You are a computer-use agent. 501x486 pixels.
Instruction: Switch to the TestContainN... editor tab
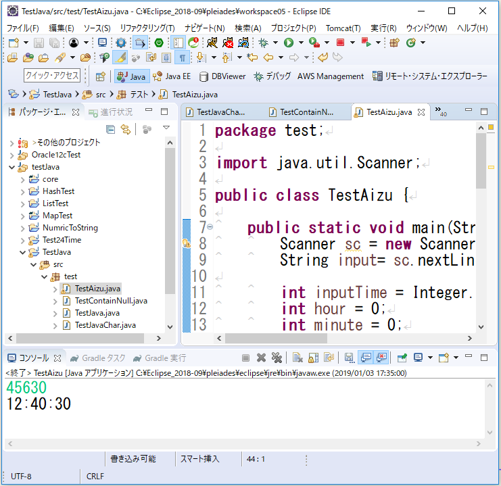(x=302, y=112)
